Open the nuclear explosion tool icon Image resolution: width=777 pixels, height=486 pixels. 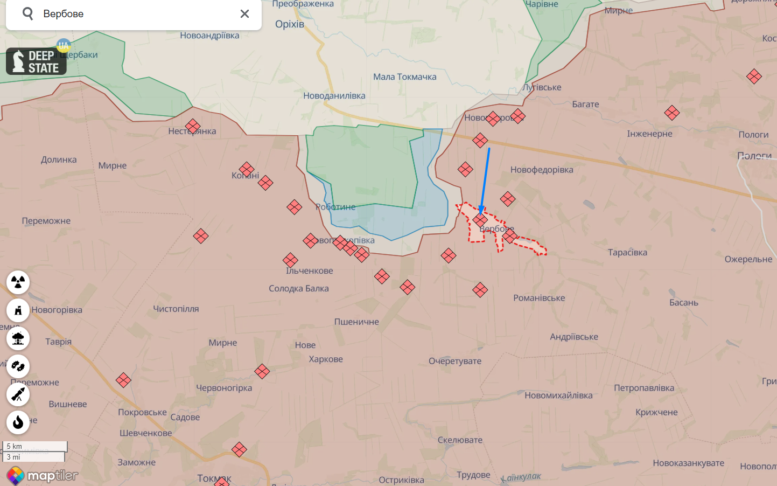coord(18,338)
